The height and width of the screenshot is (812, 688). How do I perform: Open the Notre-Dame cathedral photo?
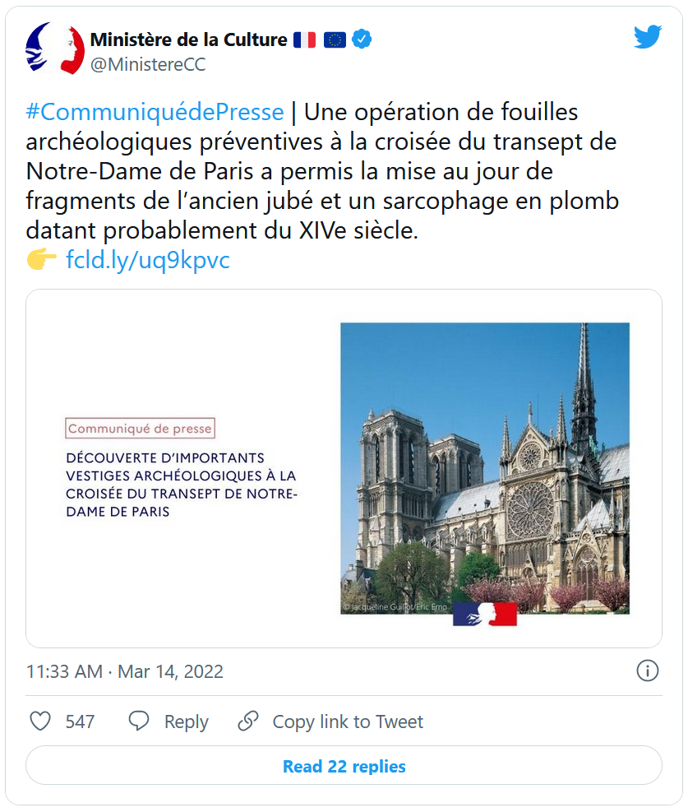[x=485, y=467]
